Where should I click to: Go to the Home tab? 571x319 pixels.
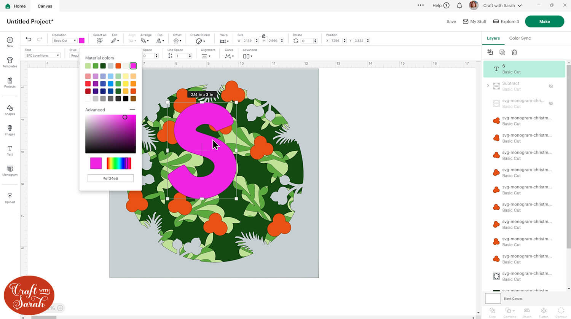16,6
